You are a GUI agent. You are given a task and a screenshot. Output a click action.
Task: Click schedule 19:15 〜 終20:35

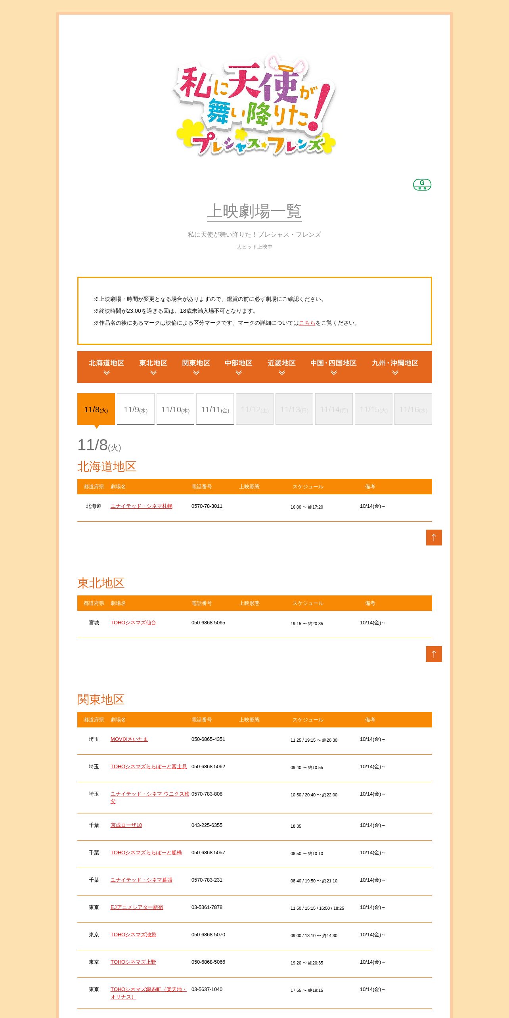(307, 624)
